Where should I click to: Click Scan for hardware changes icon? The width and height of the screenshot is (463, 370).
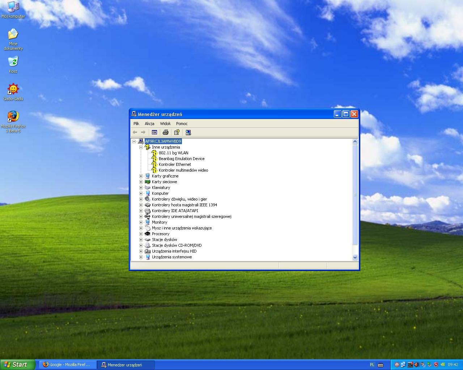pyautogui.click(x=188, y=133)
